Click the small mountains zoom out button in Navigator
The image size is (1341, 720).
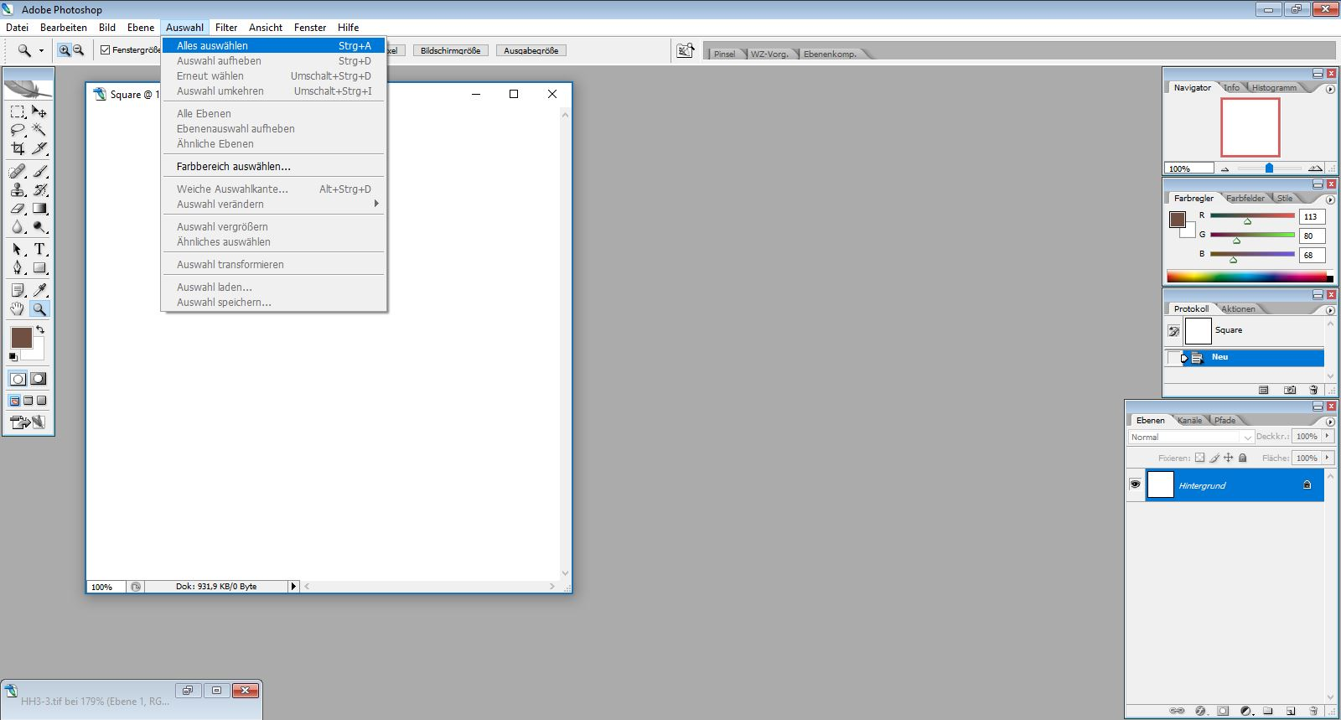(x=1225, y=168)
